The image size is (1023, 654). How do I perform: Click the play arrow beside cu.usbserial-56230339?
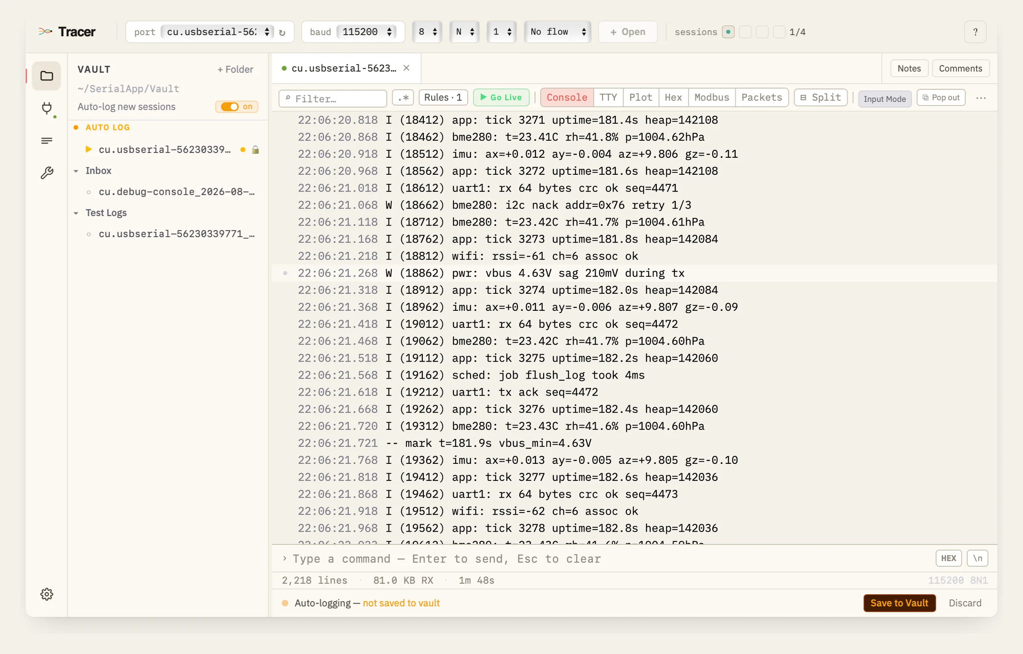[89, 149]
